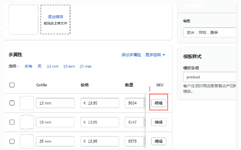Click the 编辑 button for 19 mm row
241x150 pixels.
159,122
